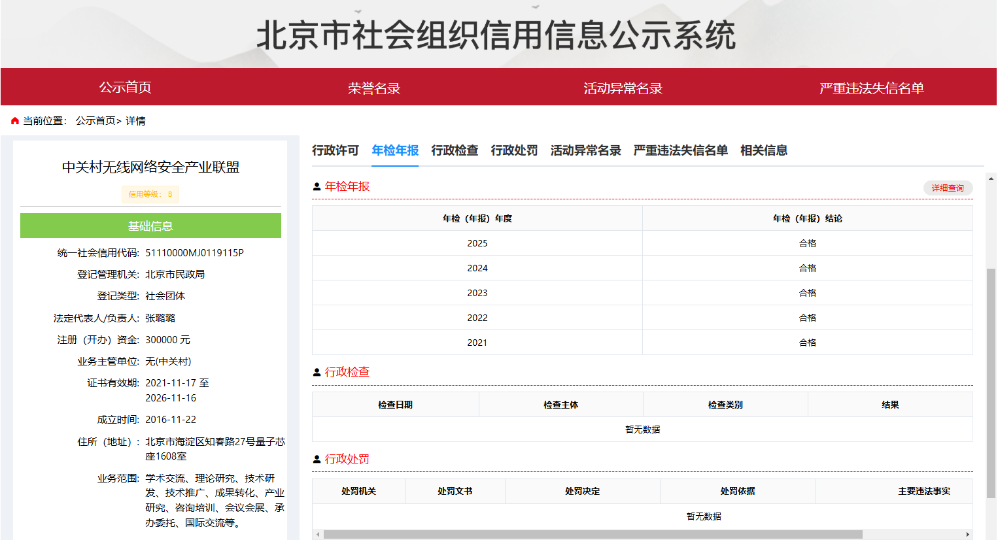998x540 pixels.
Task: Click the organization name 中关村无线网络安全产业联盟
Action: [150, 167]
